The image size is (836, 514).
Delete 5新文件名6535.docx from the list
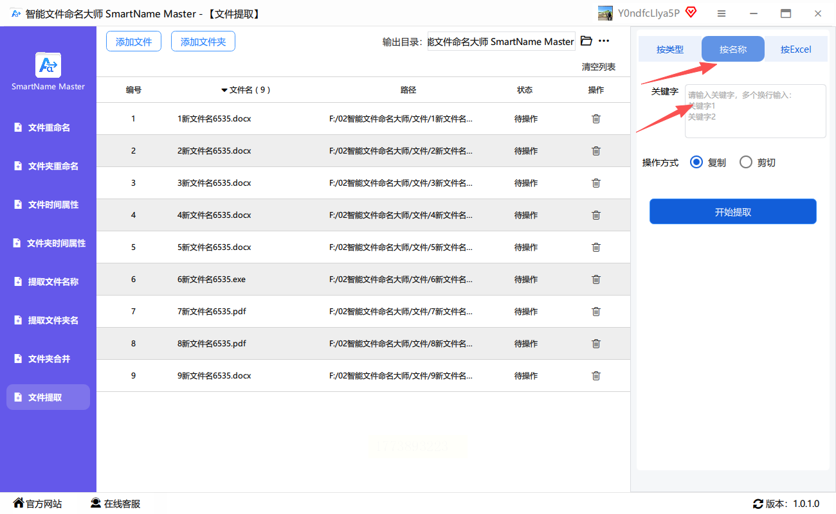(x=596, y=247)
